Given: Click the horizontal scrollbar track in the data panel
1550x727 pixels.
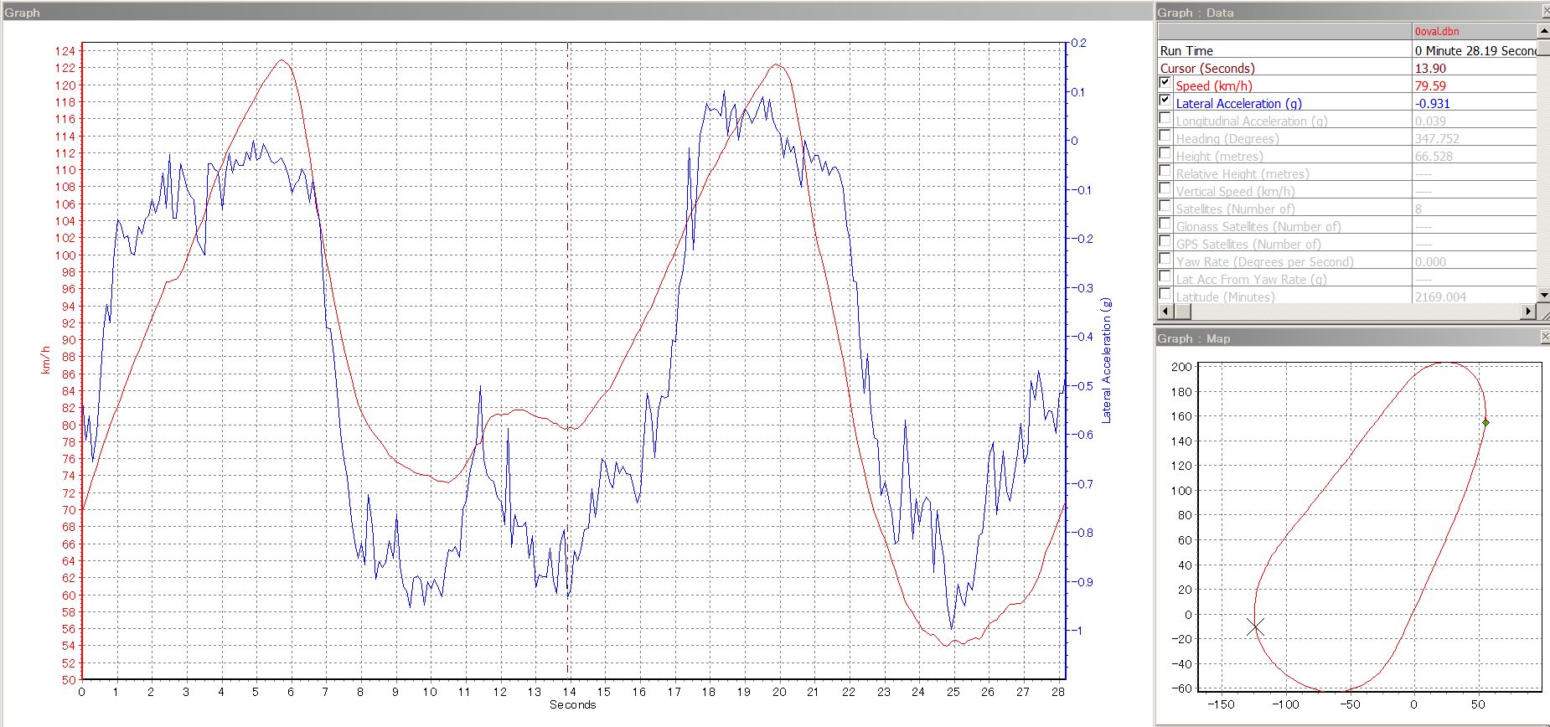Looking at the screenshot, I should tap(1357, 312).
